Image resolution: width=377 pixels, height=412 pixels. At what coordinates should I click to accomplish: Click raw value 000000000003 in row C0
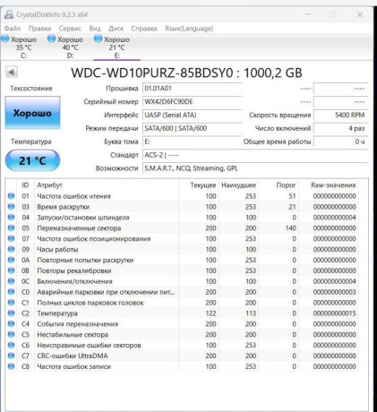tap(334, 292)
